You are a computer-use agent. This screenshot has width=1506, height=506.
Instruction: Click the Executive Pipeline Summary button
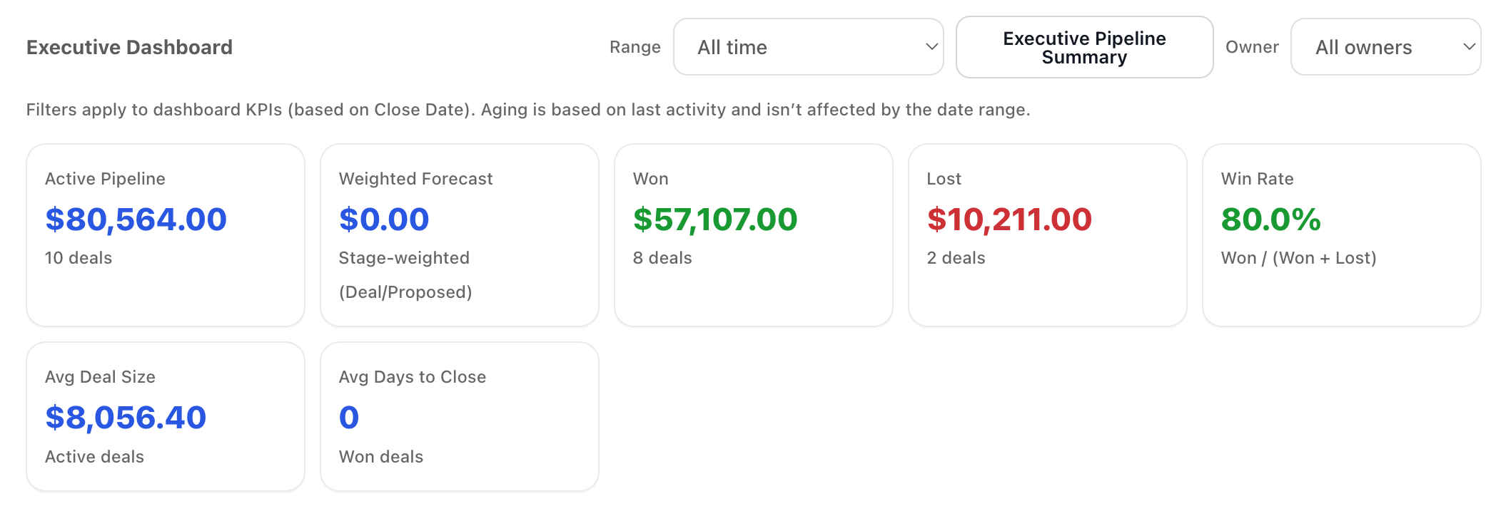point(1083,48)
